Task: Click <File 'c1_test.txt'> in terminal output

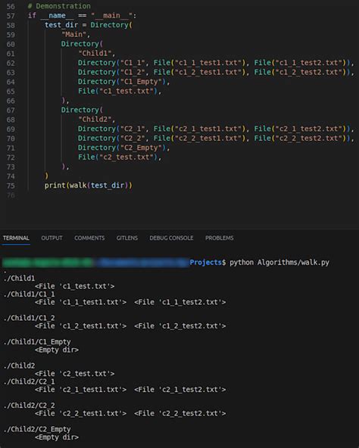Action: 75,286
